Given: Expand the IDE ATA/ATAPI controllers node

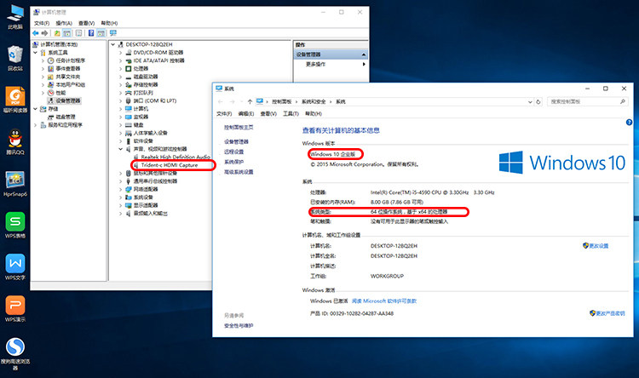Looking at the screenshot, I should tap(121, 60).
